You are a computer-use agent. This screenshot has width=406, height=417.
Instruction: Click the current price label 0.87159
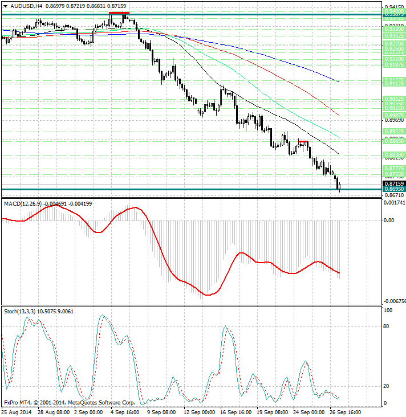393,183
